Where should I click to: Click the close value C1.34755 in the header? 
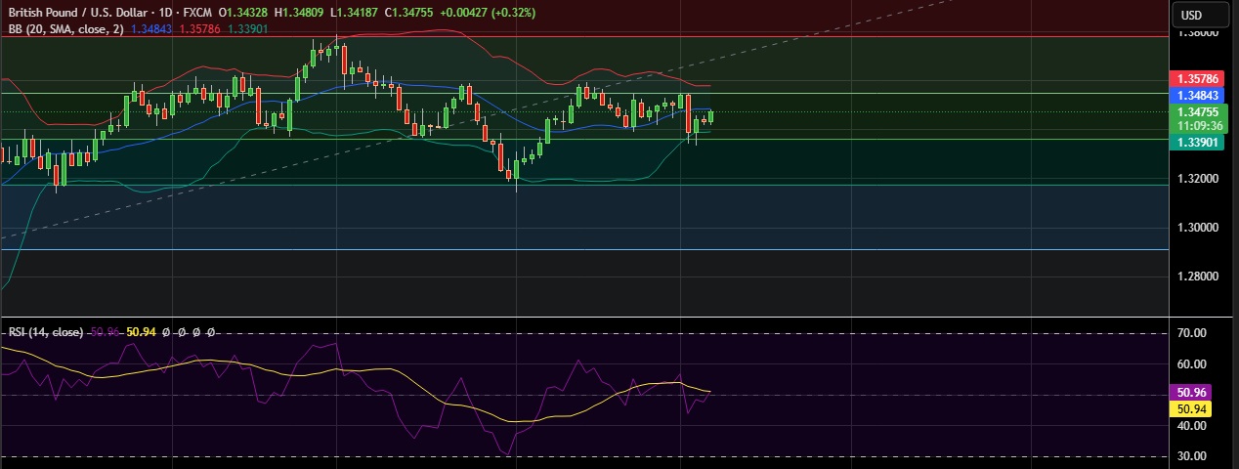[411, 13]
